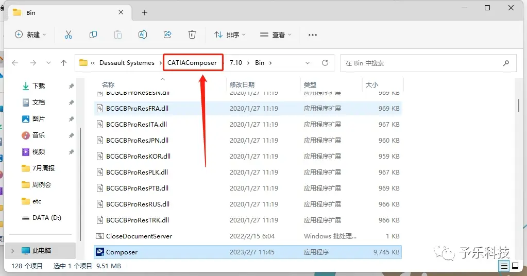Open the 新建 (New) dropdown
The image size is (527, 276).
30,34
